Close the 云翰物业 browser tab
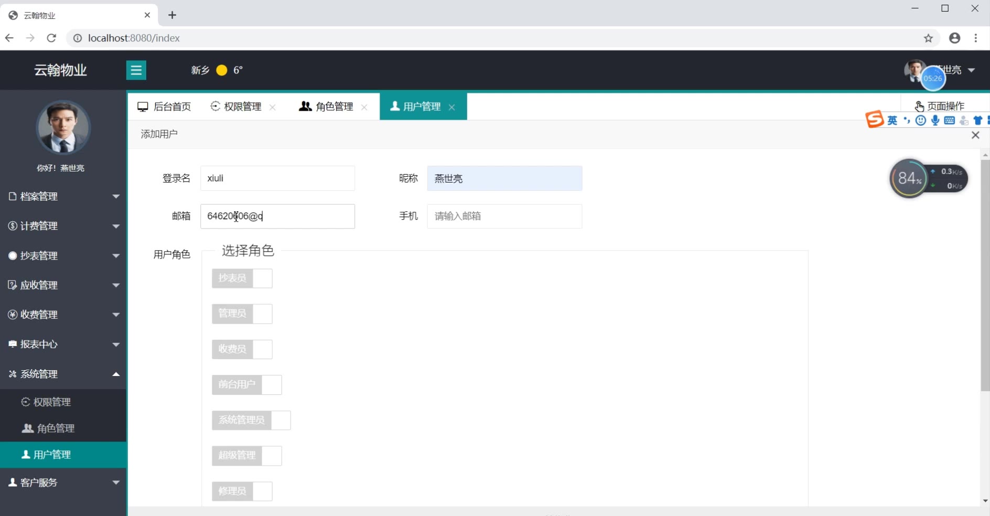 coord(147,15)
